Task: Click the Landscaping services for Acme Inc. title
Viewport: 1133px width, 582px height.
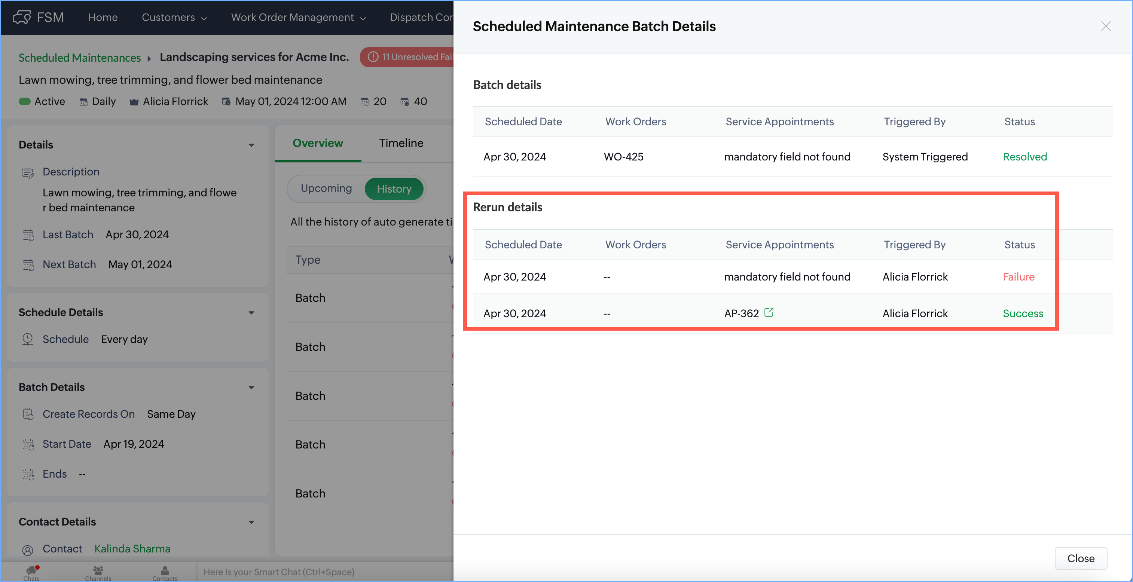Action: tap(254, 57)
